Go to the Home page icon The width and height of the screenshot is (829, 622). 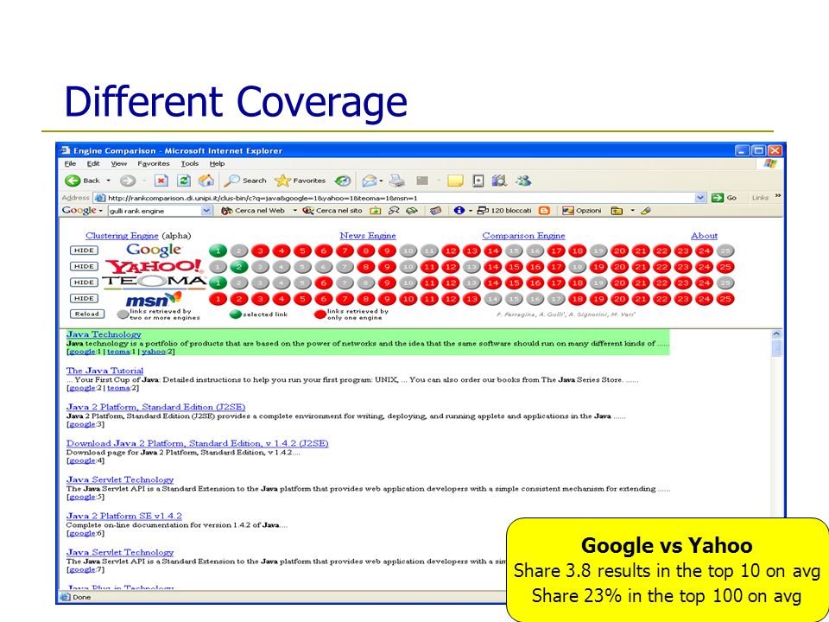[206, 181]
